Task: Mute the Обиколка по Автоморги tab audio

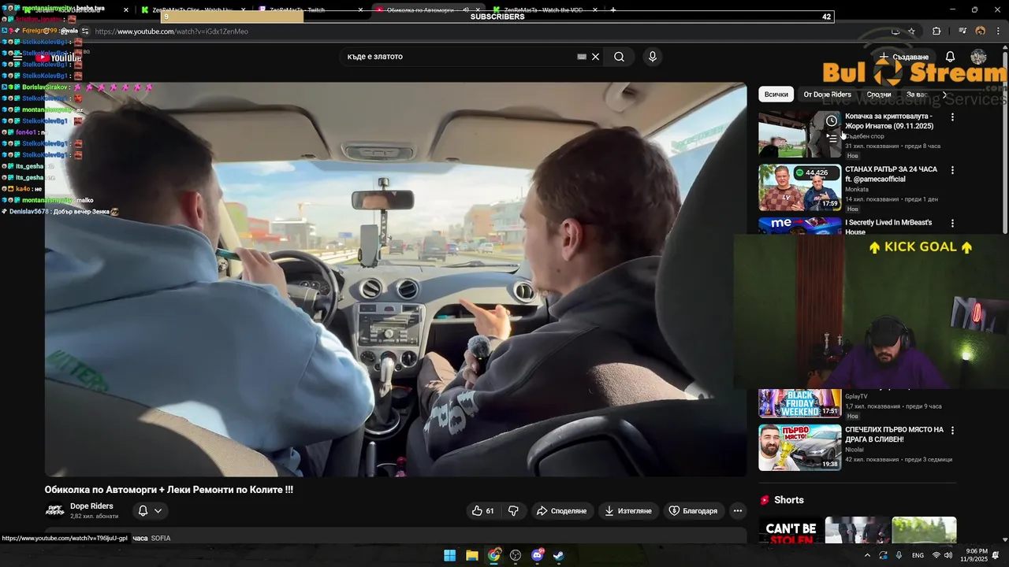Action: [466, 10]
